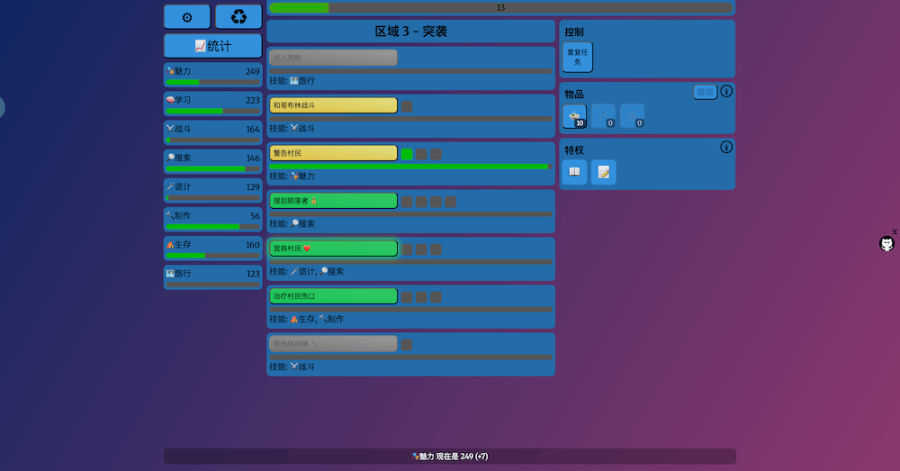This screenshot has width=900, height=471.
Task: Open the notepad with pencil privilege icon
Action: [x=604, y=172]
